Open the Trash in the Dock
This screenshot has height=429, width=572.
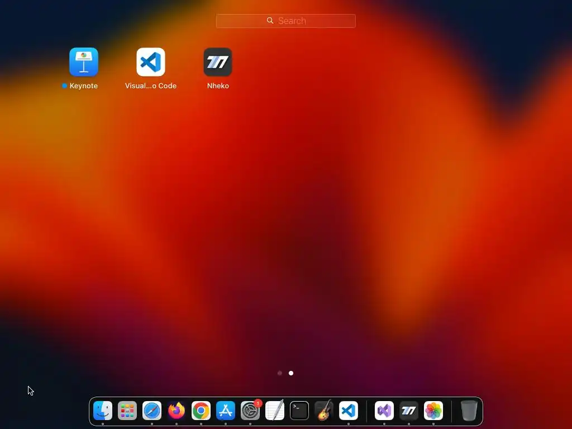[x=469, y=411]
